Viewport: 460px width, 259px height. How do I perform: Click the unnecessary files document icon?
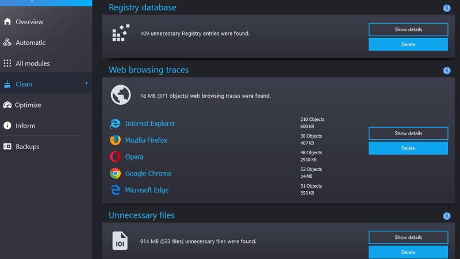tap(120, 241)
